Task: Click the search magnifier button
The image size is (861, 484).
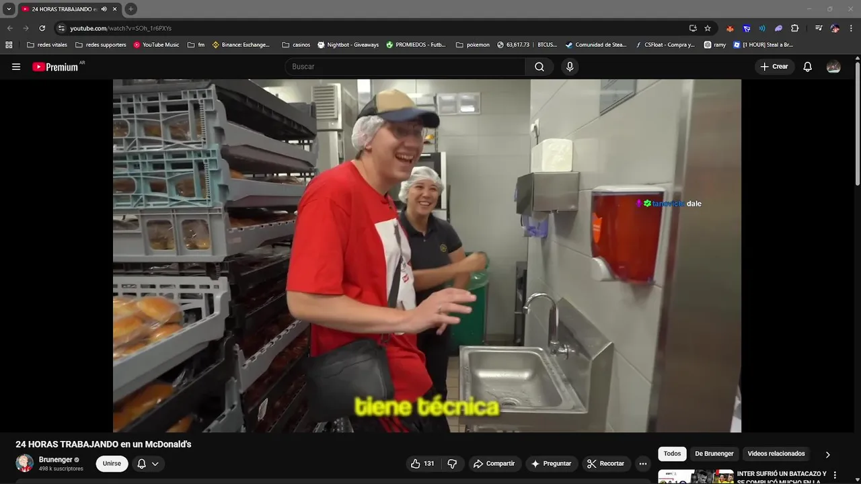Action: coord(539,67)
